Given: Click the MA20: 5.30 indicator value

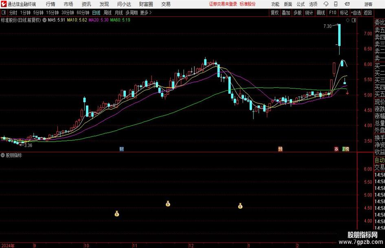Looking at the screenshot, I should pyautogui.click(x=99, y=20).
